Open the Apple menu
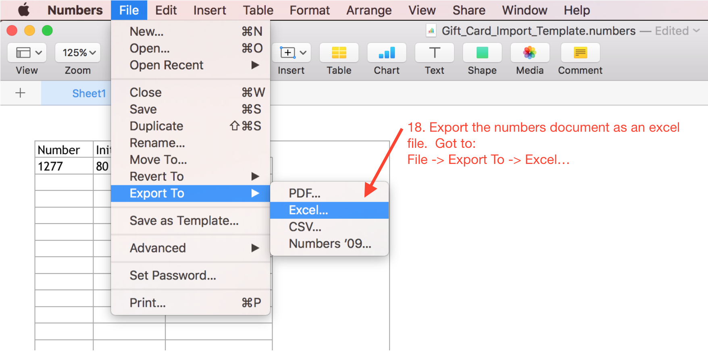708x352 pixels. (24, 10)
